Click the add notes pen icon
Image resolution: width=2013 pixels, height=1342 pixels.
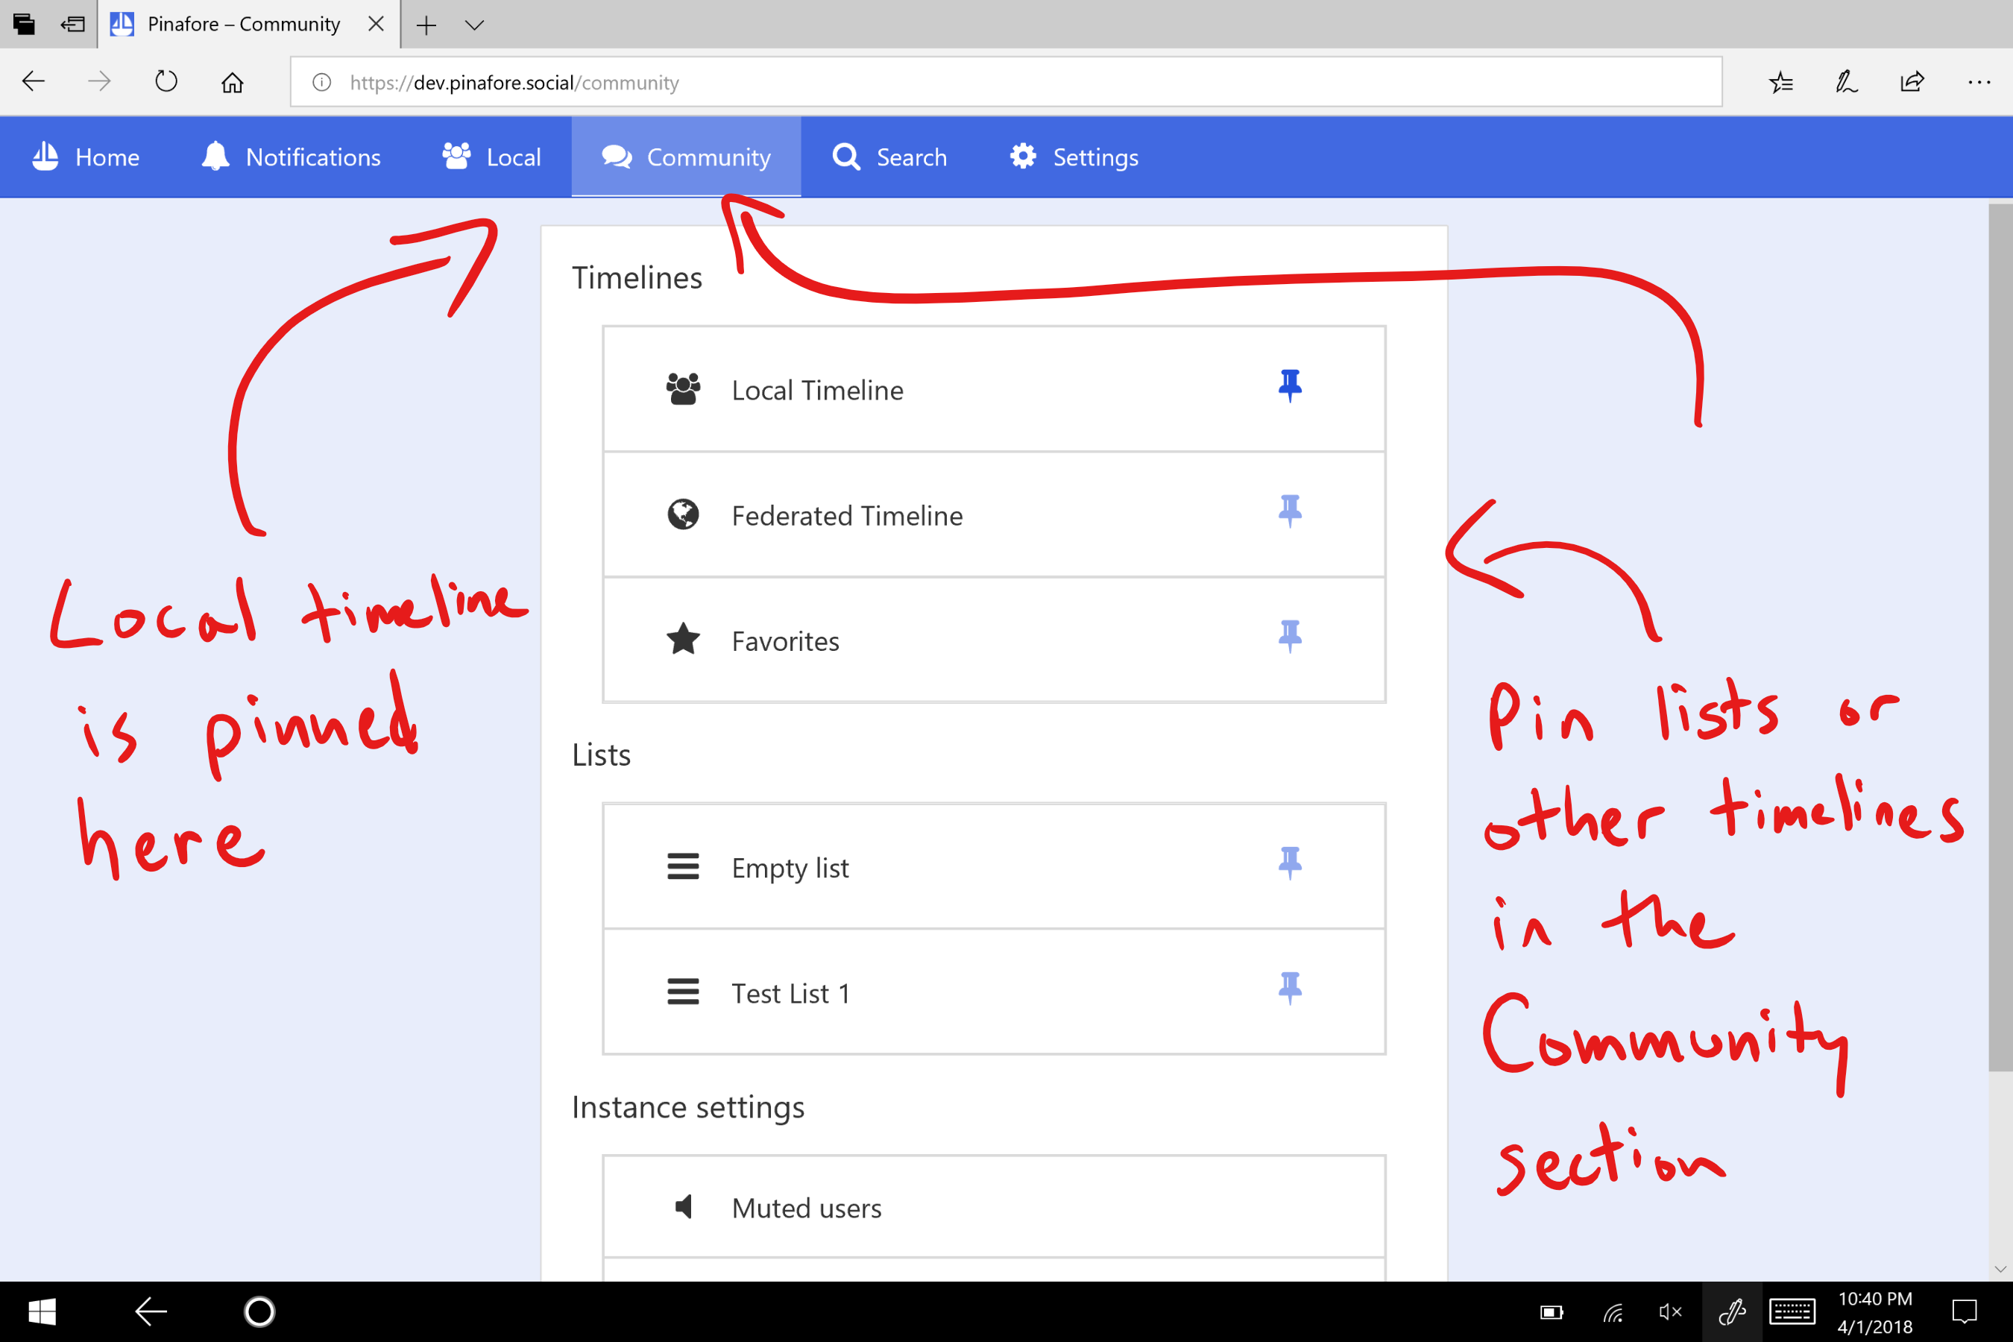pos(1846,82)
